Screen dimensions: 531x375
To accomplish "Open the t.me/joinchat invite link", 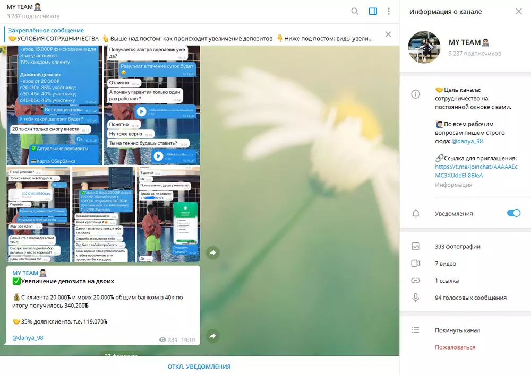I will 476,171.
